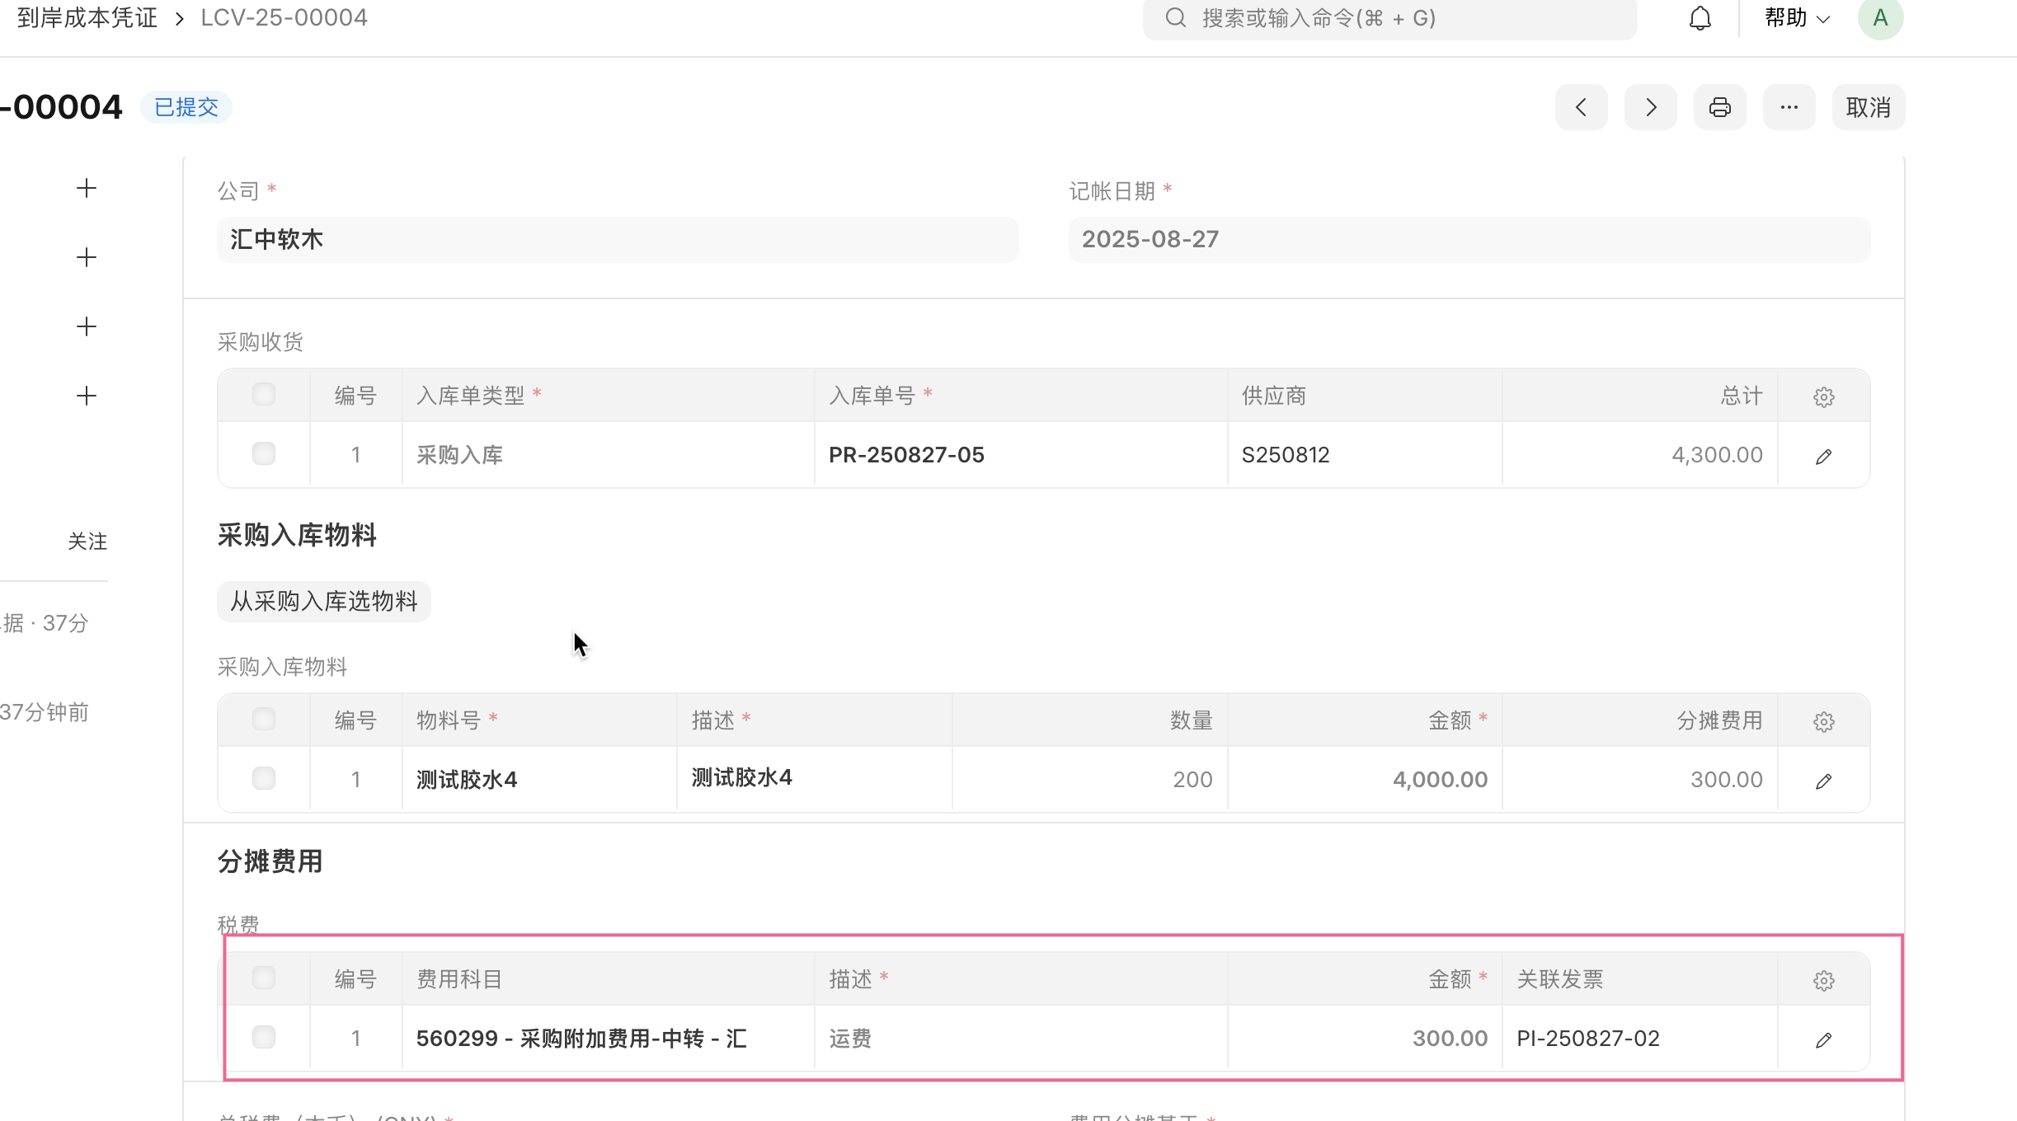This screenshot has height=1121, width=2017.
Task: Click the 取消 button
Action: [1868, 107]
